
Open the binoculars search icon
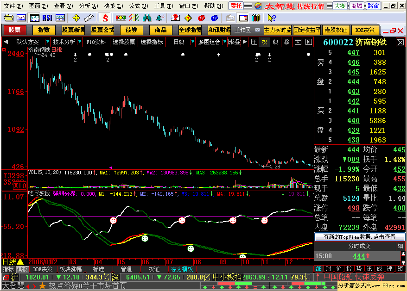coord(147,18)
